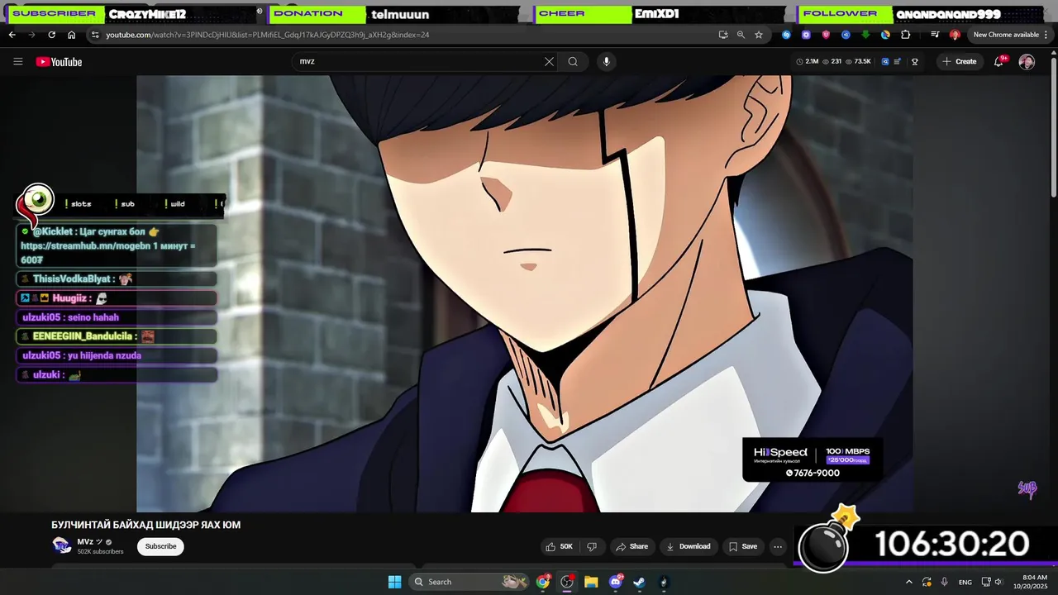The width and height of the screenshot is (1058, 595).
Task: Click the YouTube search magnifier button
Action: tap(573, 61)
